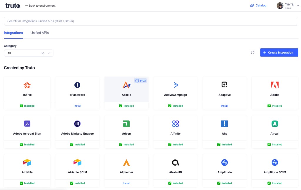Click the Amplitude logo icon
Screen dimensions: 301x190
(224, 162)
